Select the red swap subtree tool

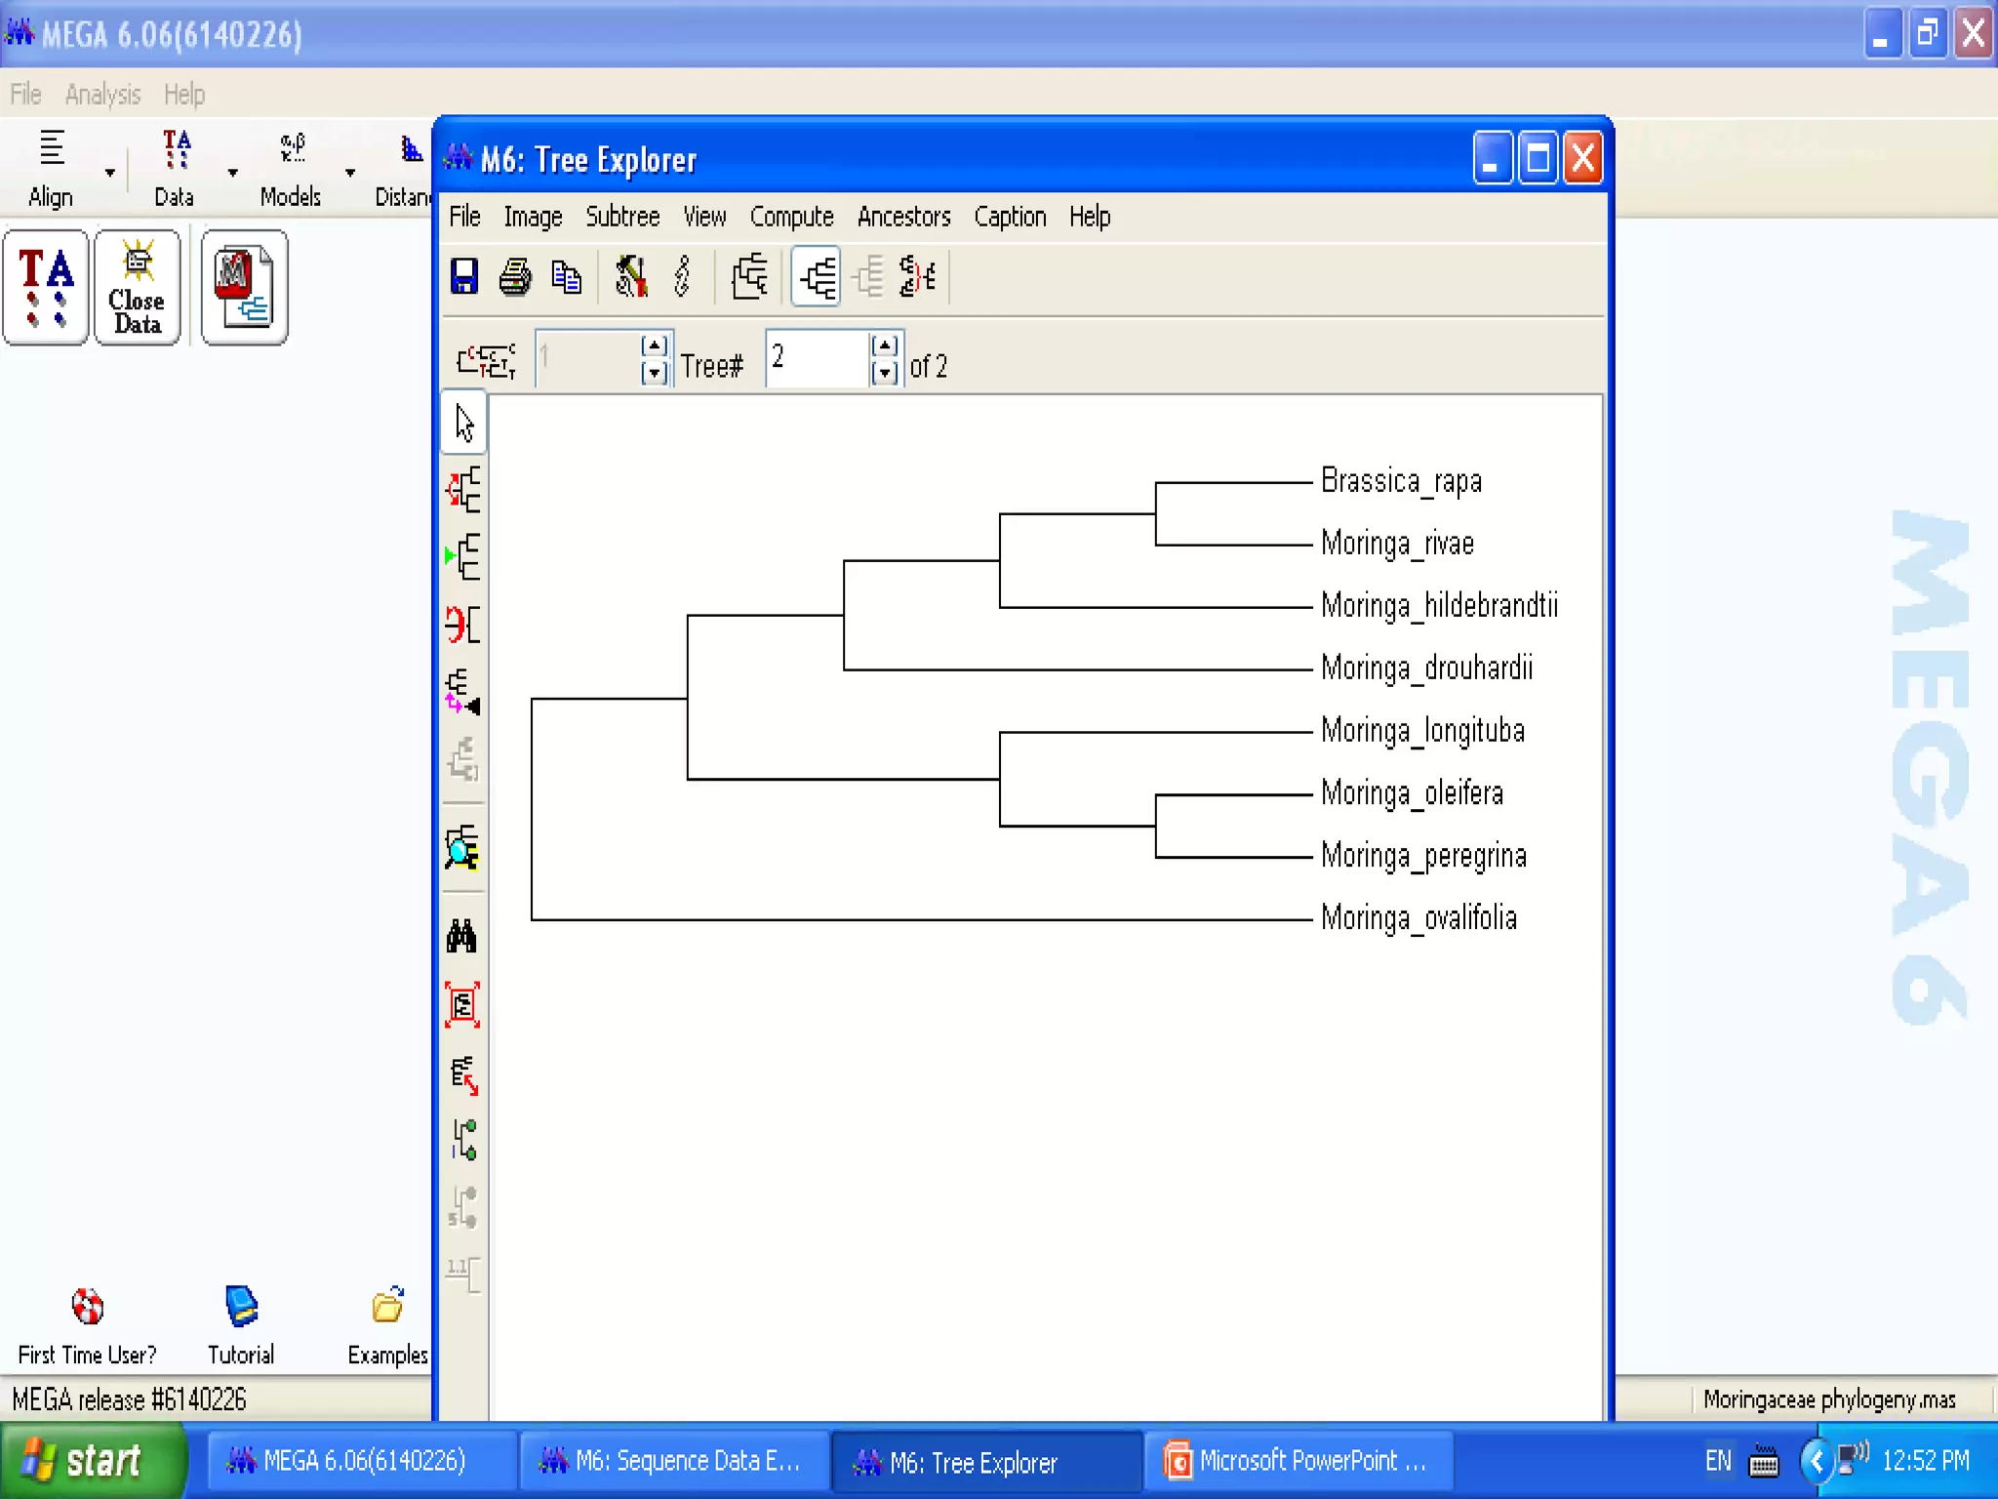click(464, 624)
